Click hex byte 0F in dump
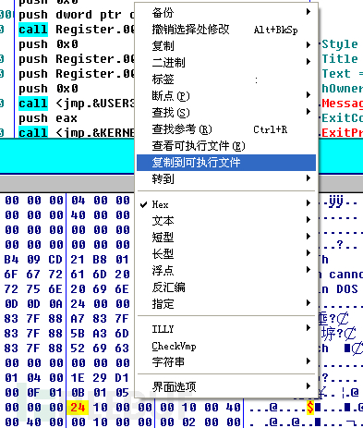363x428 pixels. pyautogui.click(x=33, y=393)
